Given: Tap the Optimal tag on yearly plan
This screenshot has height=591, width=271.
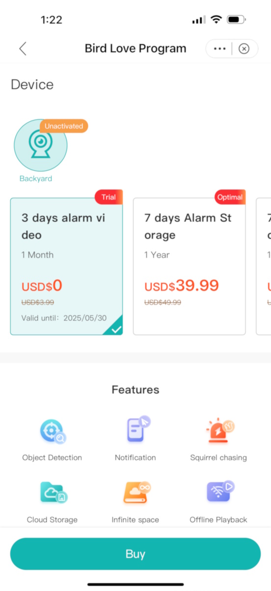Looking at the screenshot, I should pos(230,197).
